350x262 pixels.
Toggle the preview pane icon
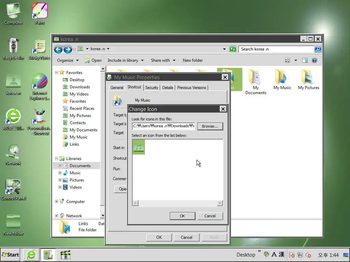(x=305, y=60)
